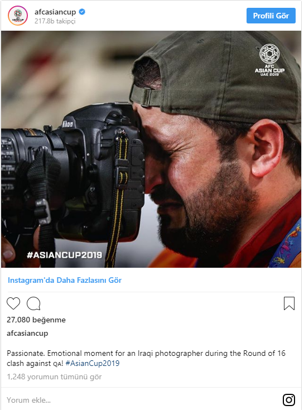Click the AFC Asian Cup logo on photo
The image size is (304, 410).
pyautogui.click(x=269, y=60)
